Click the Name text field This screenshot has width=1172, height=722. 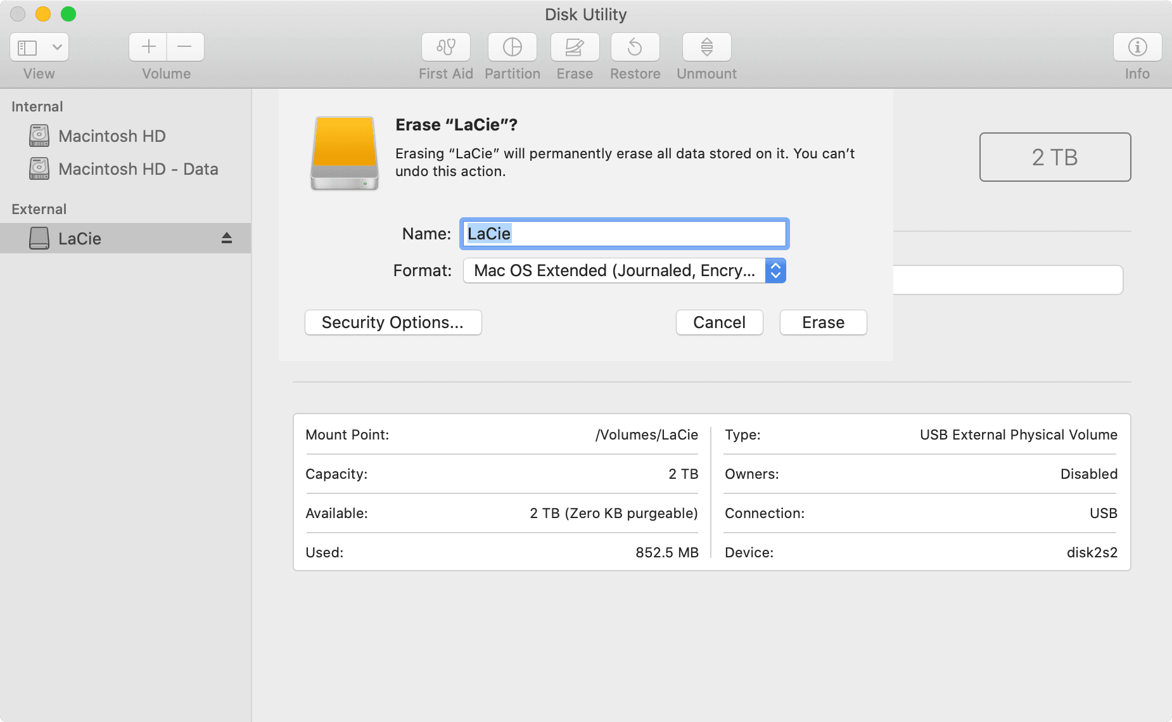pos(625,234)
